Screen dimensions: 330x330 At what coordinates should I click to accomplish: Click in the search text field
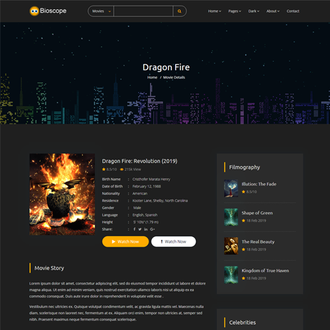[x=143, y=11]
